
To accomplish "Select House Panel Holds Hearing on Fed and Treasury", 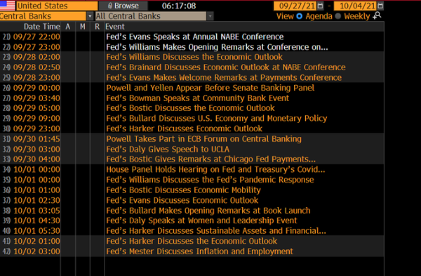I will 215,169.
